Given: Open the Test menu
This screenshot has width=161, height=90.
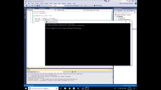Looking at the screenshot, I should point(59,3).
